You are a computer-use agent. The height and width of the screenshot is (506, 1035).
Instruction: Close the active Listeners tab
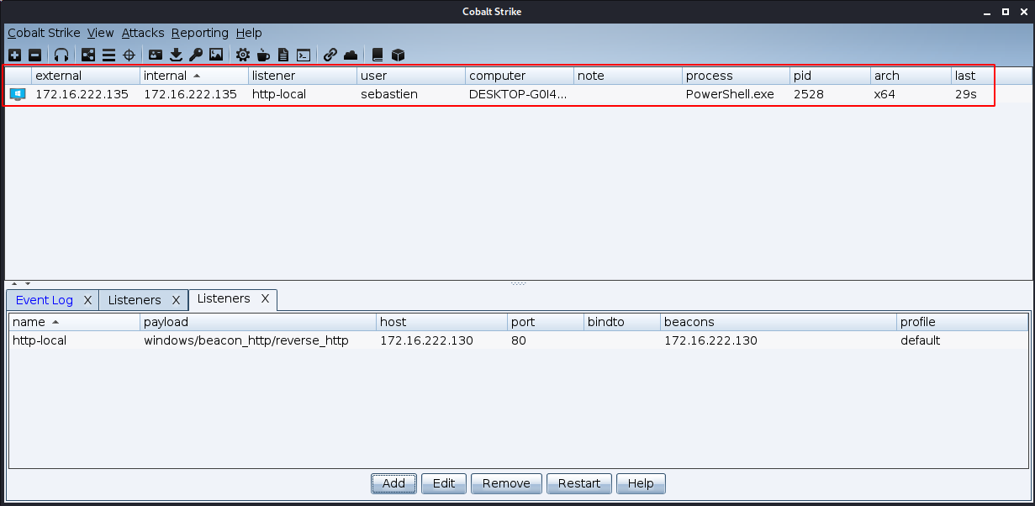click(x=265, y=299)
